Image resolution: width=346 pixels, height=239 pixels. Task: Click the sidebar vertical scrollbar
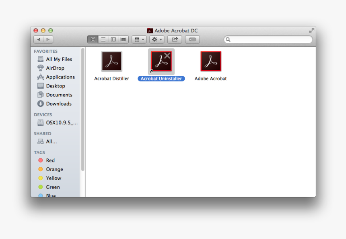83,110
